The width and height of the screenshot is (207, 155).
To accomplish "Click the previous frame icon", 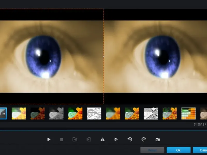I will click(75, 139).
